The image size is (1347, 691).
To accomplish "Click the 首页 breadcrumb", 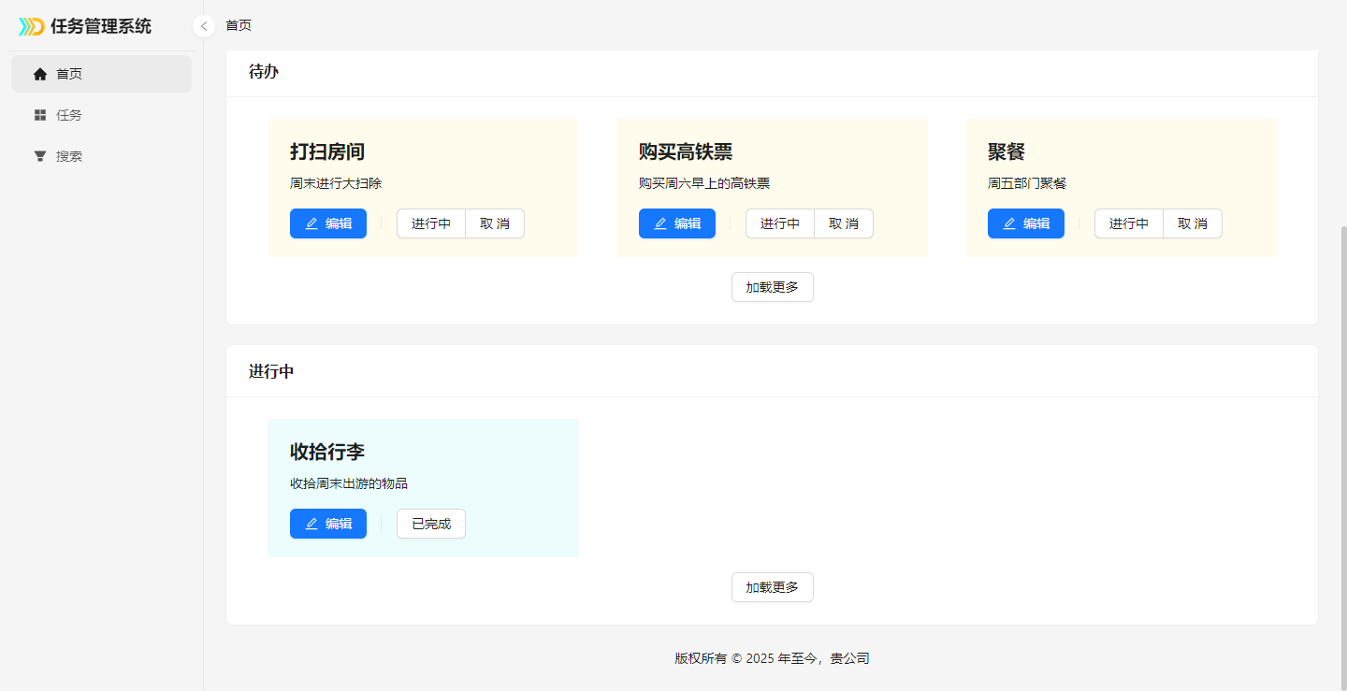I will [x=239, y=25].
